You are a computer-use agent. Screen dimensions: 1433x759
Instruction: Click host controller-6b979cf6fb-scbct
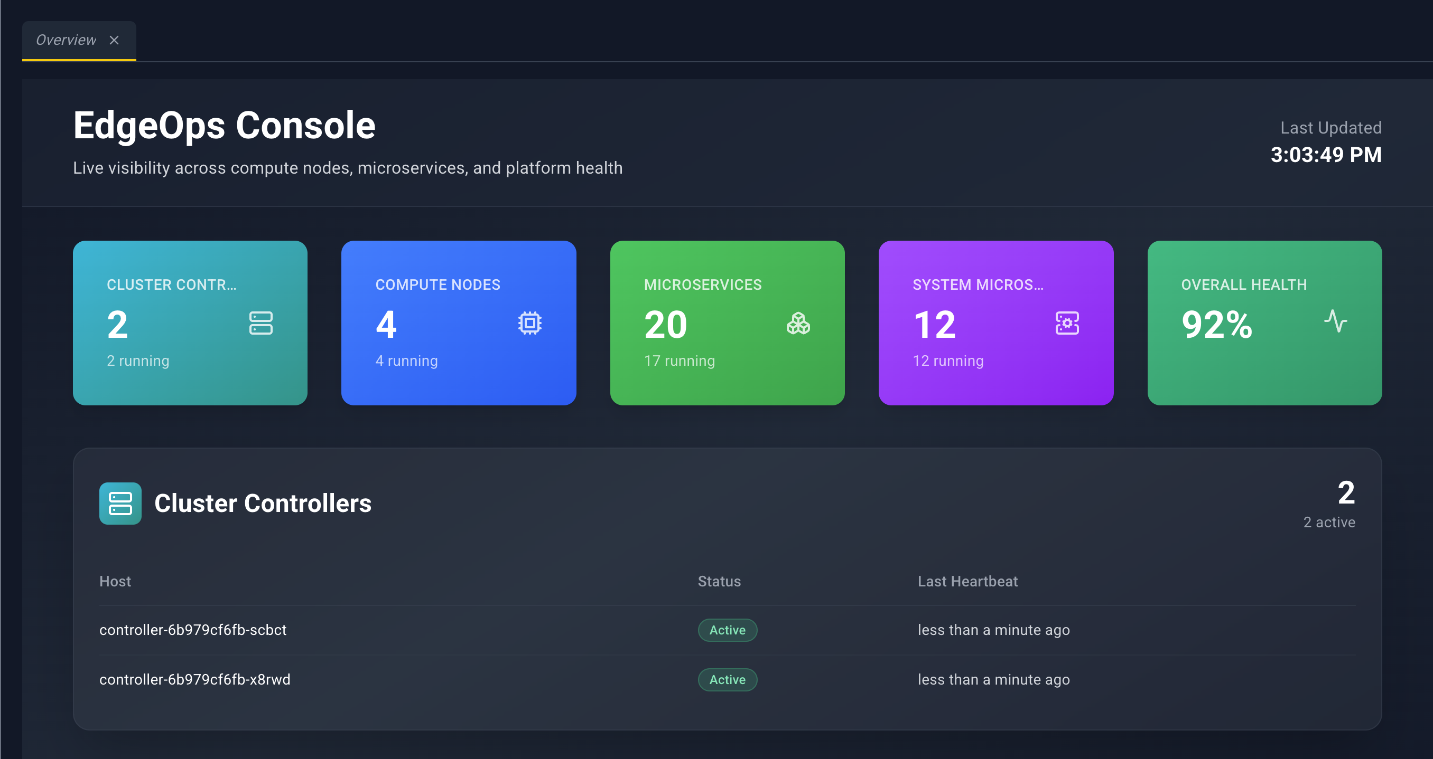(x=193, y=630)
